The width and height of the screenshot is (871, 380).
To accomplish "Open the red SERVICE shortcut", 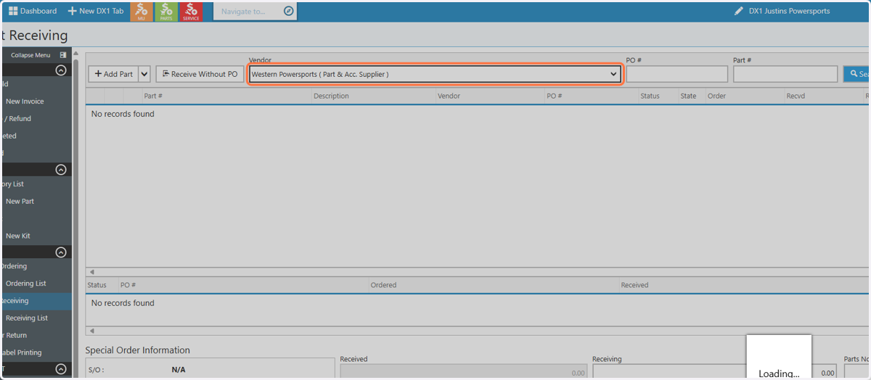I will tap(191, 11).
